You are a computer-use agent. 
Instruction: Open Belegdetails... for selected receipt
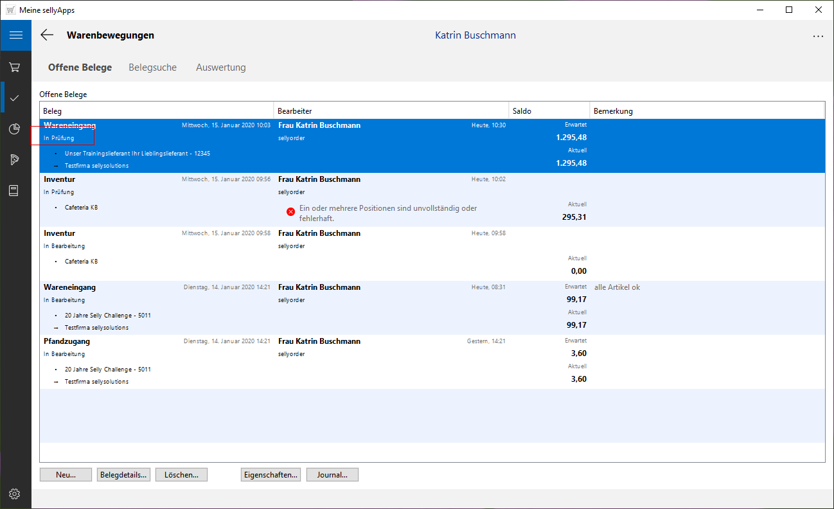point(124,475)
